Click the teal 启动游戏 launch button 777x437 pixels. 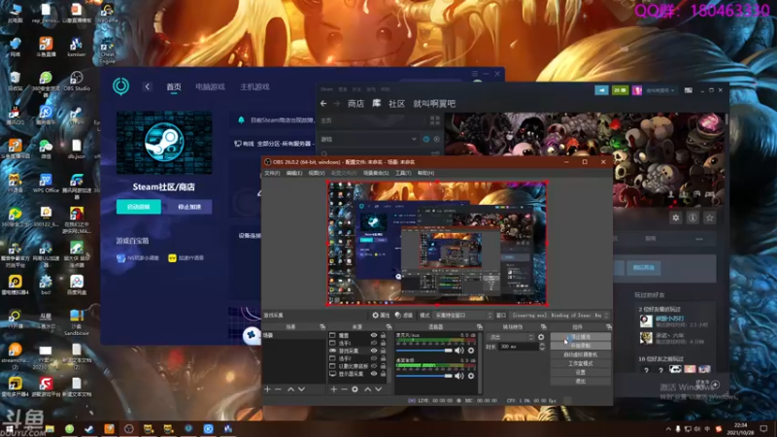point(139,207)
